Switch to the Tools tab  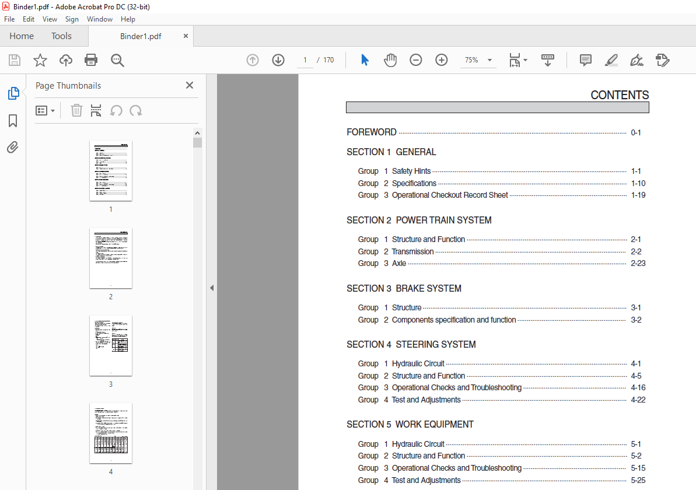click(61, 36)
